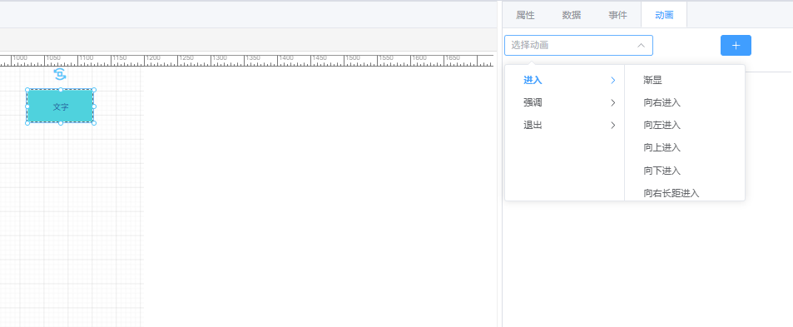Expand the chevron next to 强调
The height and width of the screenshot is (327, 793).
[613, 102]
